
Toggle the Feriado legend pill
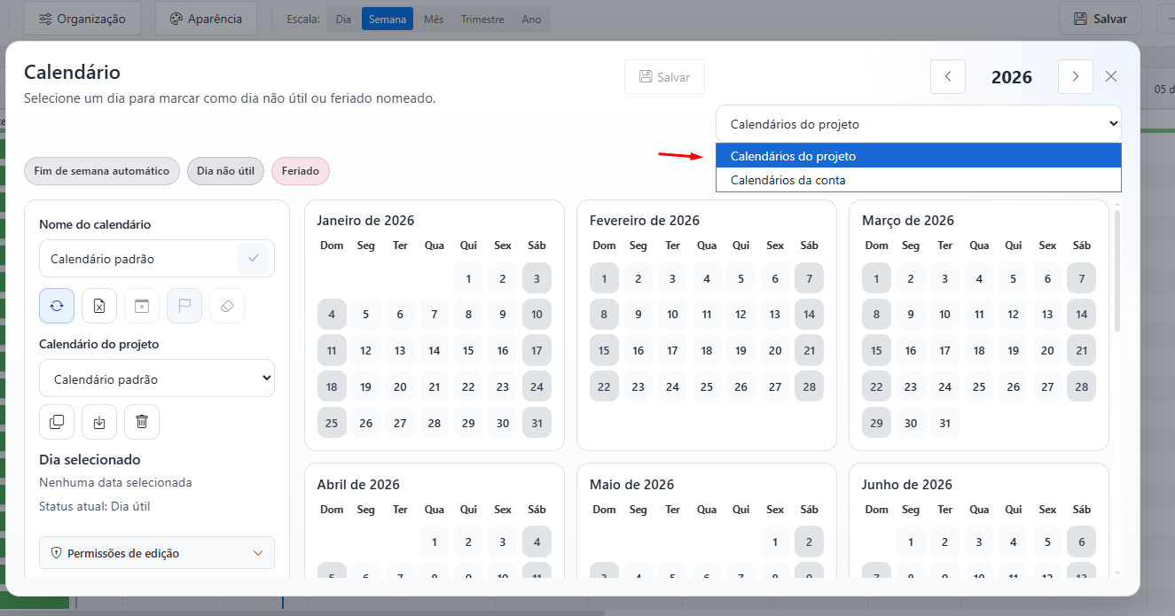(x=301, y=171)
